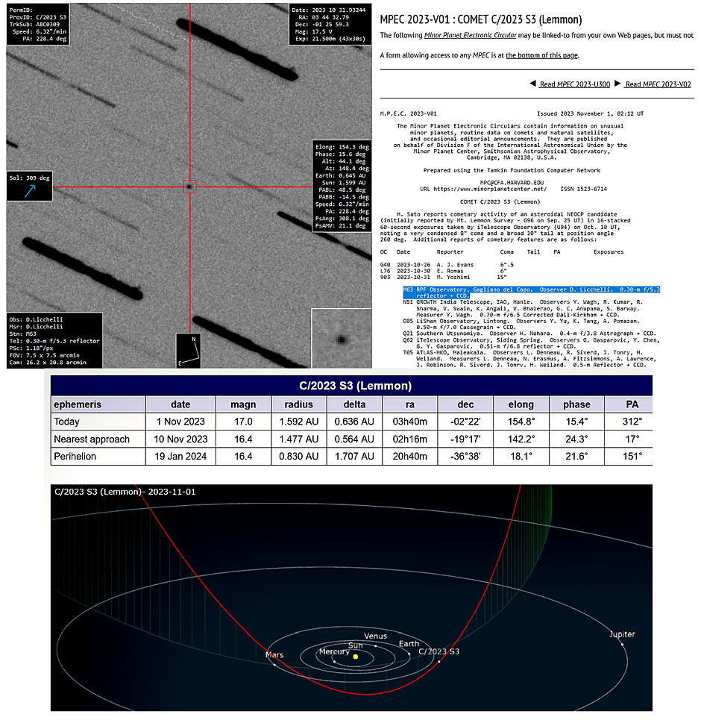Click the Mars label in the orbit diagram
Viewport: 701px width, 723px height.
[274, 655]
